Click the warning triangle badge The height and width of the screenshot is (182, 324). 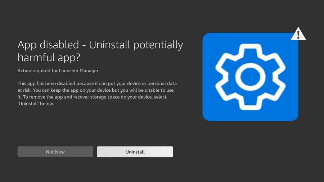pos(298,34)
